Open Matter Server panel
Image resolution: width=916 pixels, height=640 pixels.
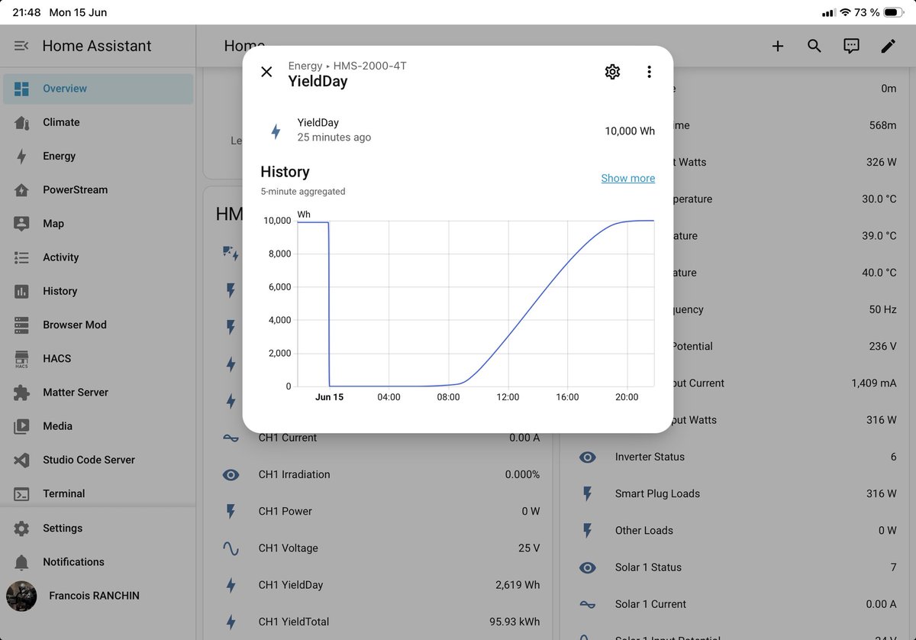(x=98, y=392)
